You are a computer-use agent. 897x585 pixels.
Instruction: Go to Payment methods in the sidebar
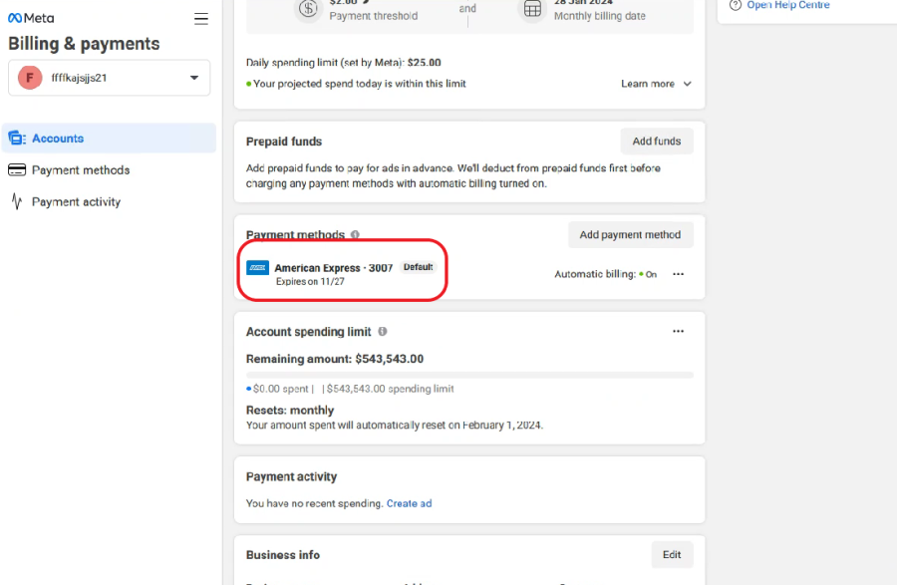[x=80, y=170]
